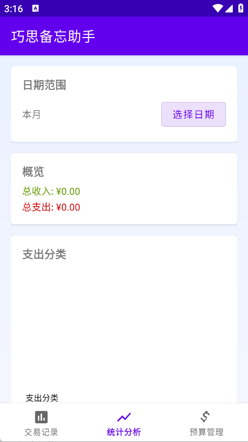248x442 pixels.
Task: Tap the small 支出分类 chart legend label
Action: pyautogui.click(x=42, y=398)
